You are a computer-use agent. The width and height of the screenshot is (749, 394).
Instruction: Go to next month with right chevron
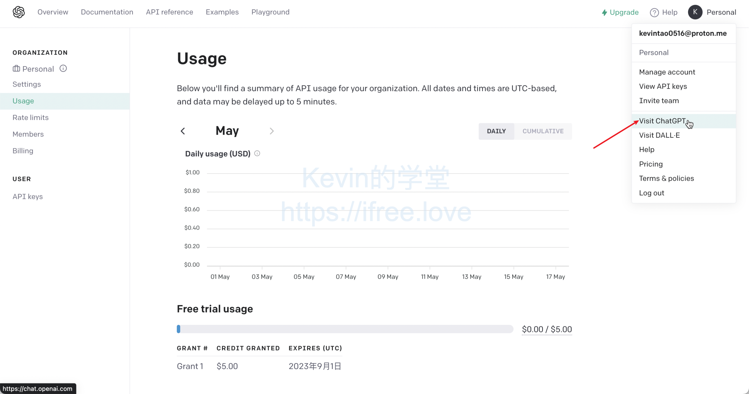272,131
